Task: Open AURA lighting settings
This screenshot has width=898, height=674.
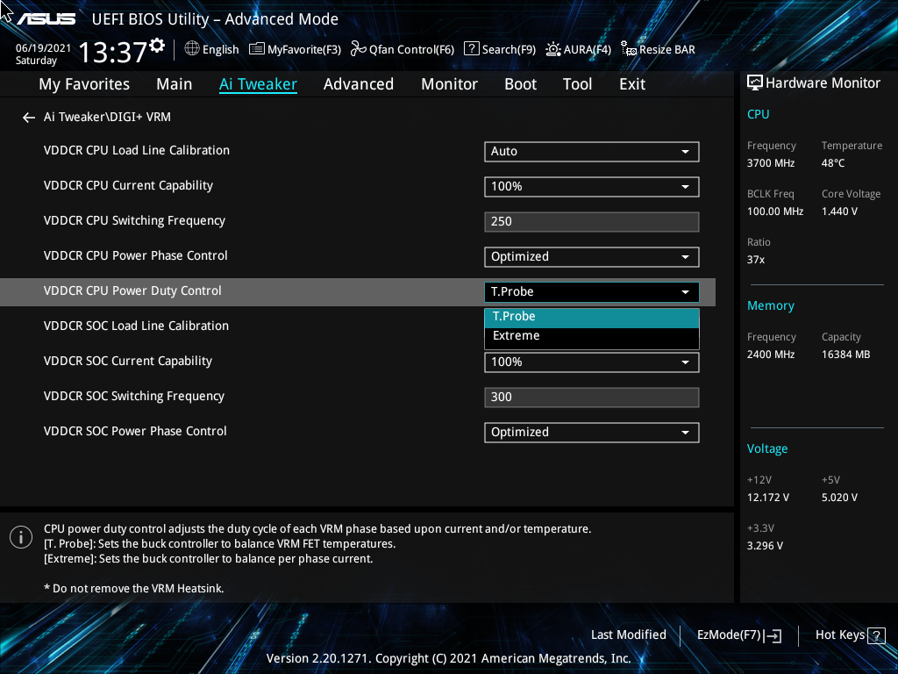Action: 578,49
